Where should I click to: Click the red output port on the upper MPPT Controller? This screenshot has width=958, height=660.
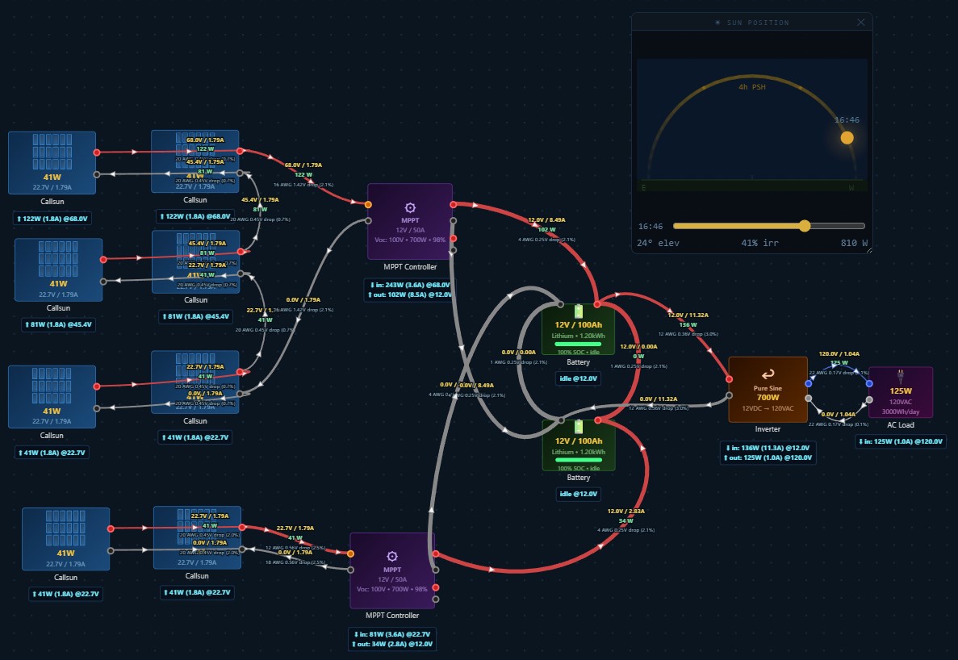point(453,204)
